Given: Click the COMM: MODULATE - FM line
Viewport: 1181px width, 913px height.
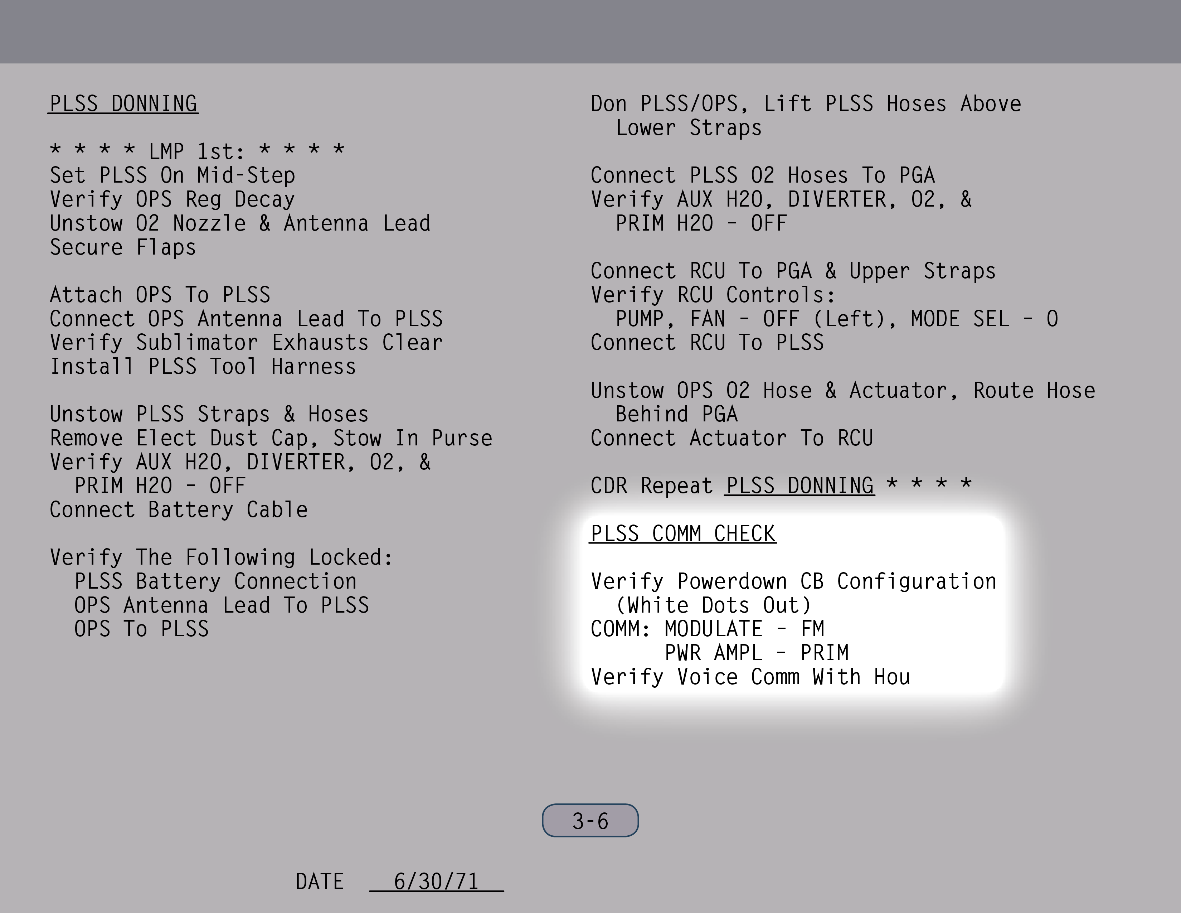Looking at the screenshot, I should [x=707, y=629].
